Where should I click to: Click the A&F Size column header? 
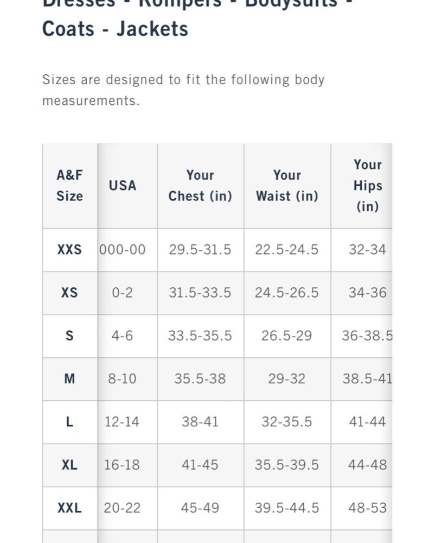click(69, 186)
